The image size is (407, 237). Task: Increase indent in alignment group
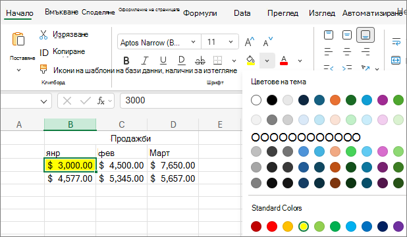(347, 68)
